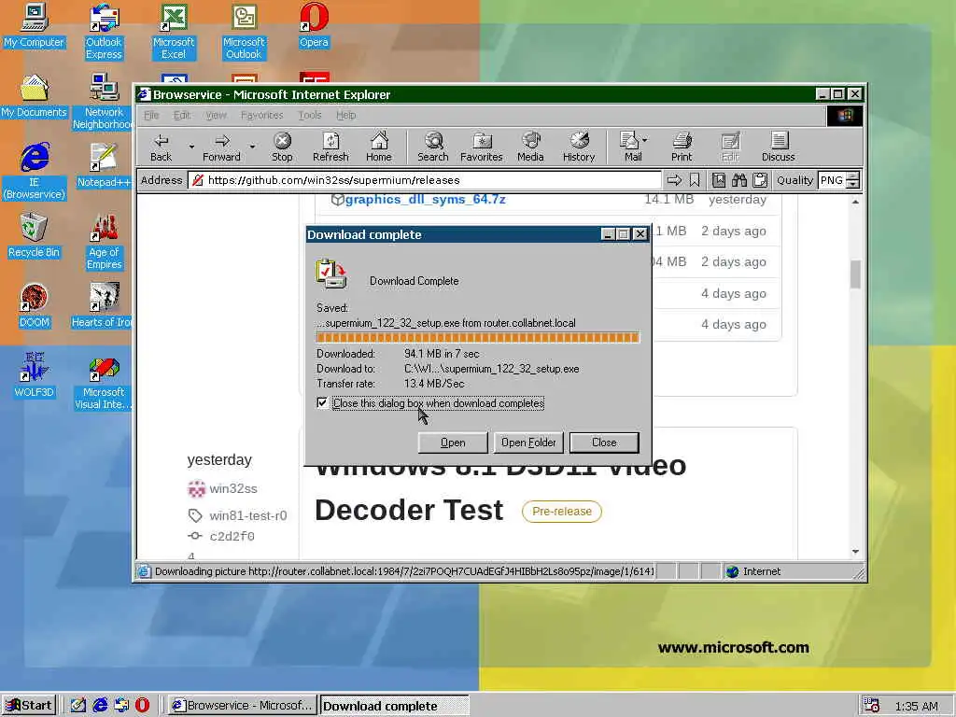Open the Help menu
Image resolution: width=956 pixels, height=717 pixels.
tap(345, 115)
